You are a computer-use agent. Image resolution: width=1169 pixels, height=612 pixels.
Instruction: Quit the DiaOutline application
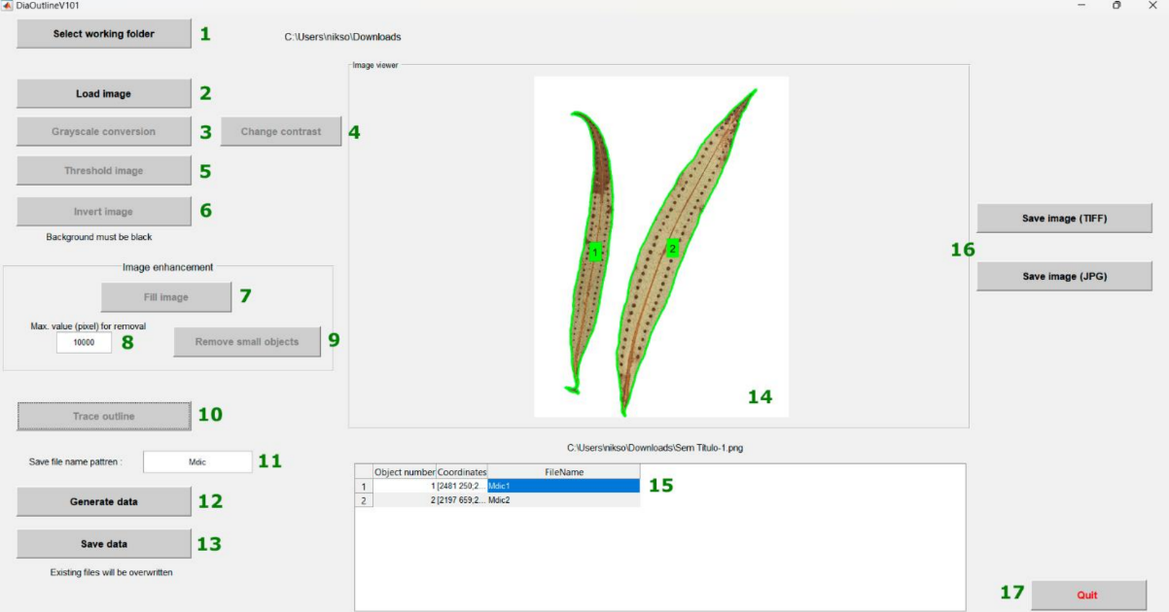(x=1088, y=595)
